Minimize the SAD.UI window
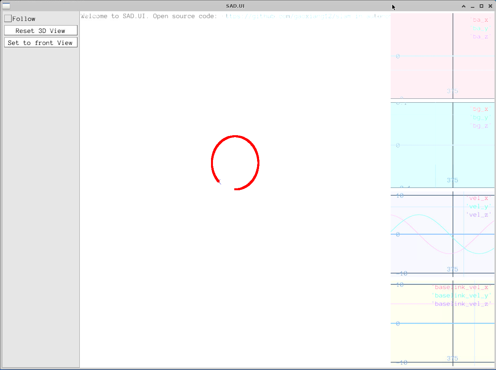This screenshot has width=496, height=370. [x=472, y=6]
